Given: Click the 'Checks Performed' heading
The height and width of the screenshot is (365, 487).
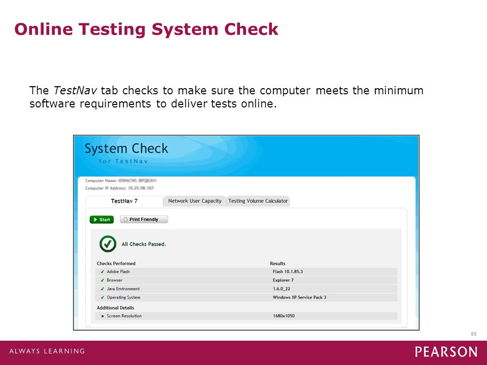Looking at the screenshot, I should [116, 264].
